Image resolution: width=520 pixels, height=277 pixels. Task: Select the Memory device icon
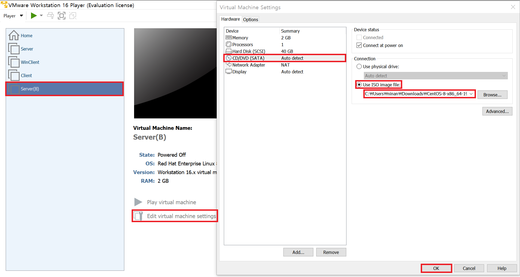(x=228, y=38)
